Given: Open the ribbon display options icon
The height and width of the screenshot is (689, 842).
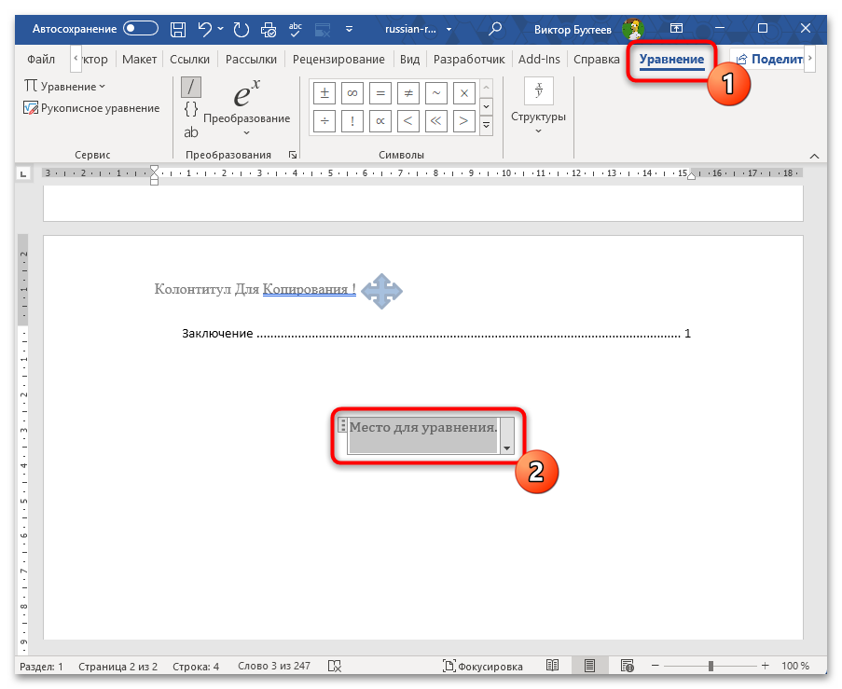Looking at the screenshot, I should tap(677, 29).
